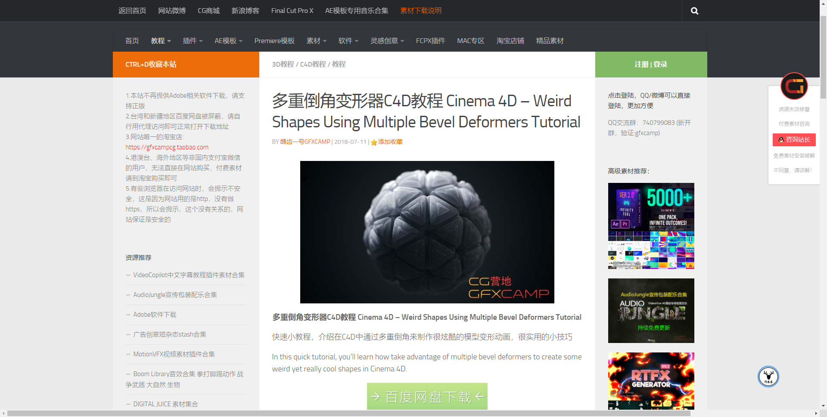Open the FCPX插件 nav item

(x=430, y=41)
